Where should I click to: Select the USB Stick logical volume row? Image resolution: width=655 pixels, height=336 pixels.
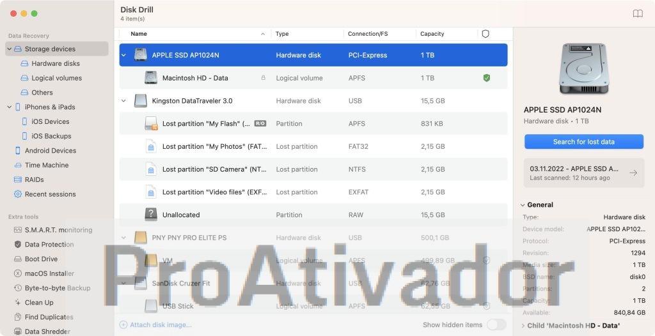pyautogui.click(x=313, y=306)
